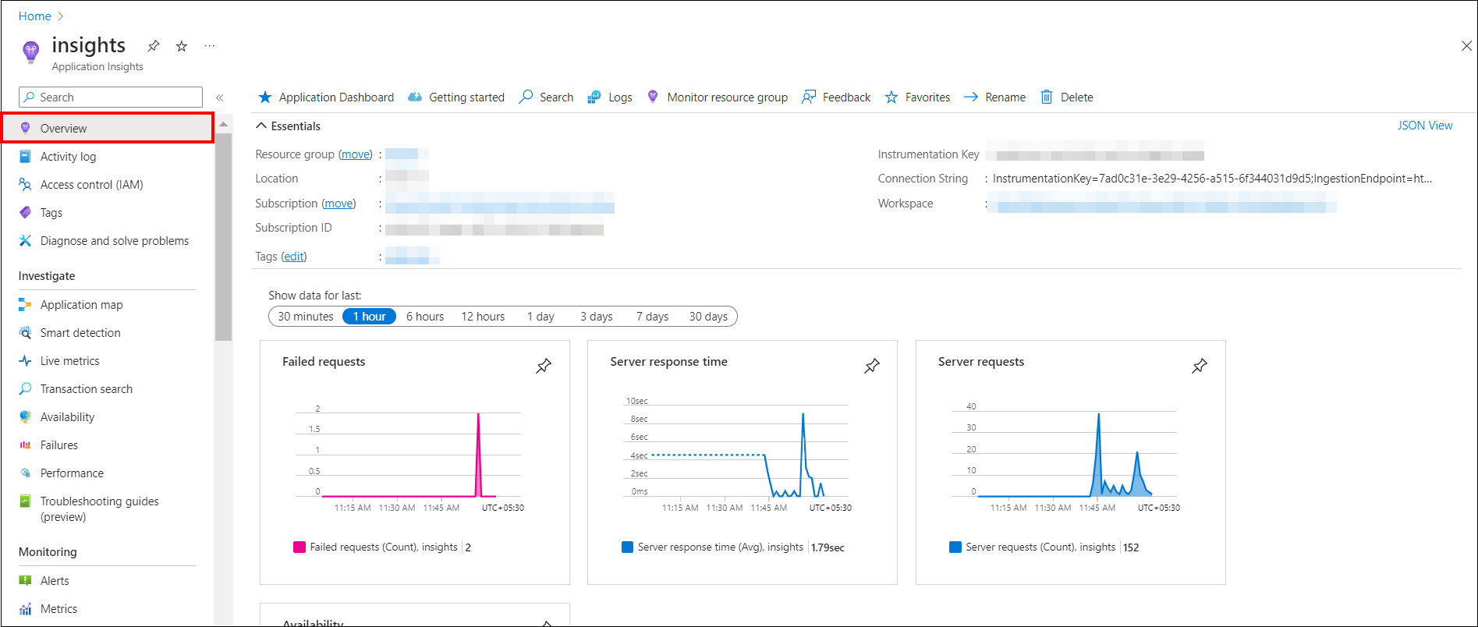Select 12 hours time range
This screenshot has height=627, width=1478.
click(483, 317)
